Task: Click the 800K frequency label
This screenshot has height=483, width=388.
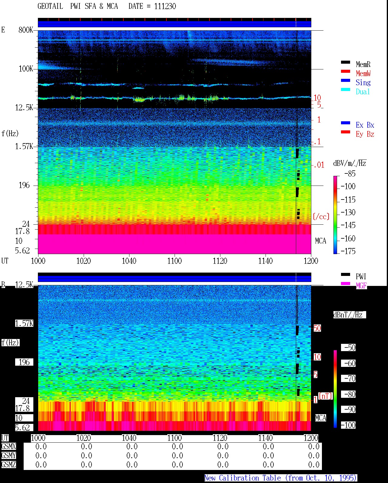Action: pyautogui.click(x=26, y=30)
